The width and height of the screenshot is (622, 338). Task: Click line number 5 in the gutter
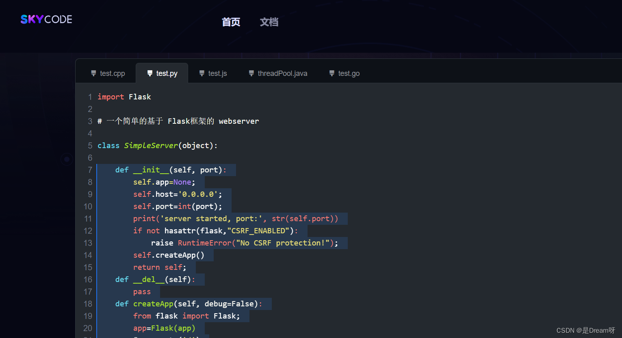point(90,146)
